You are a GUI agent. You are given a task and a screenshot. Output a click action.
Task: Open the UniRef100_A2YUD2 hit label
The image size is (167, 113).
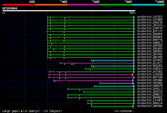(x=150, y=72)
